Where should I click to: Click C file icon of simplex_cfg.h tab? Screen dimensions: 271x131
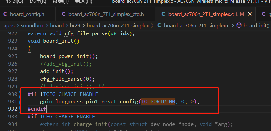click(64, 14)
